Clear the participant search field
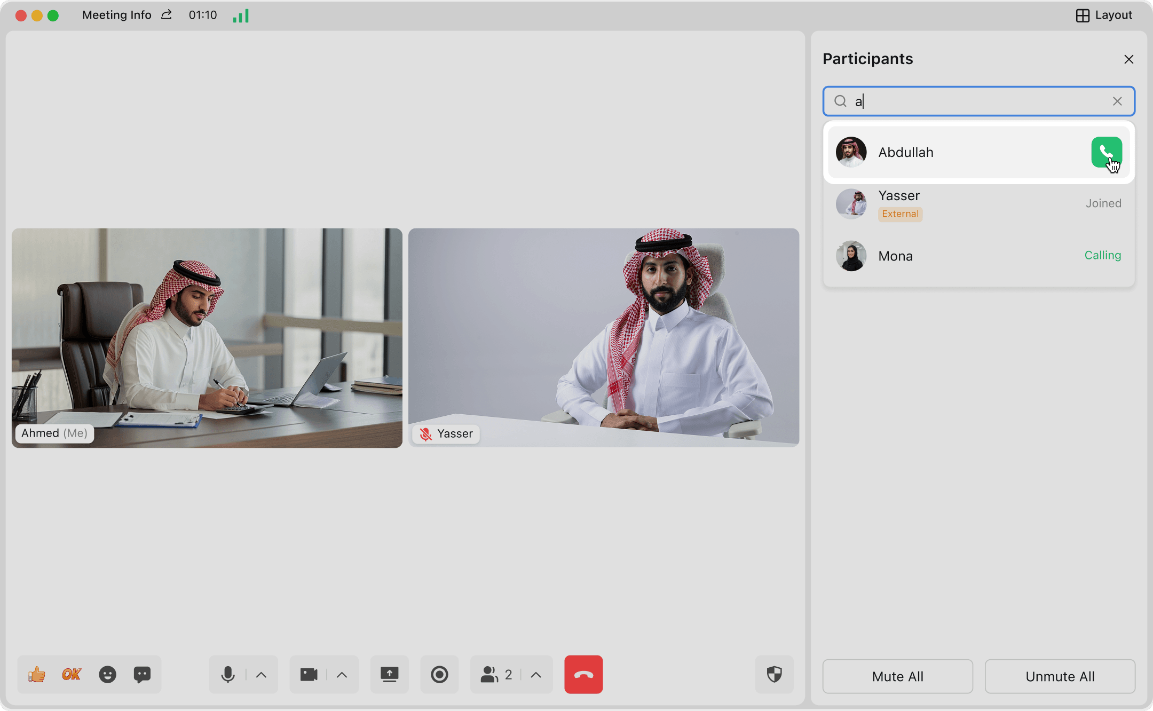 [x=1117, y=101]
